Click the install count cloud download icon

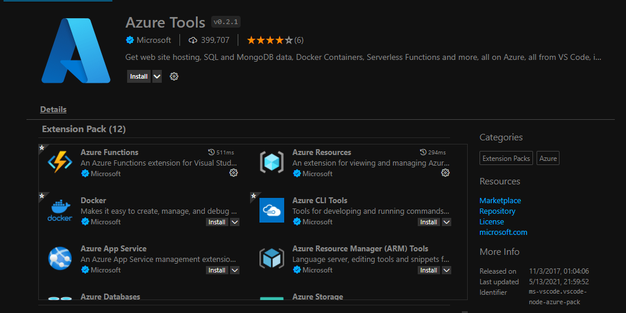(x=193, y=41)
